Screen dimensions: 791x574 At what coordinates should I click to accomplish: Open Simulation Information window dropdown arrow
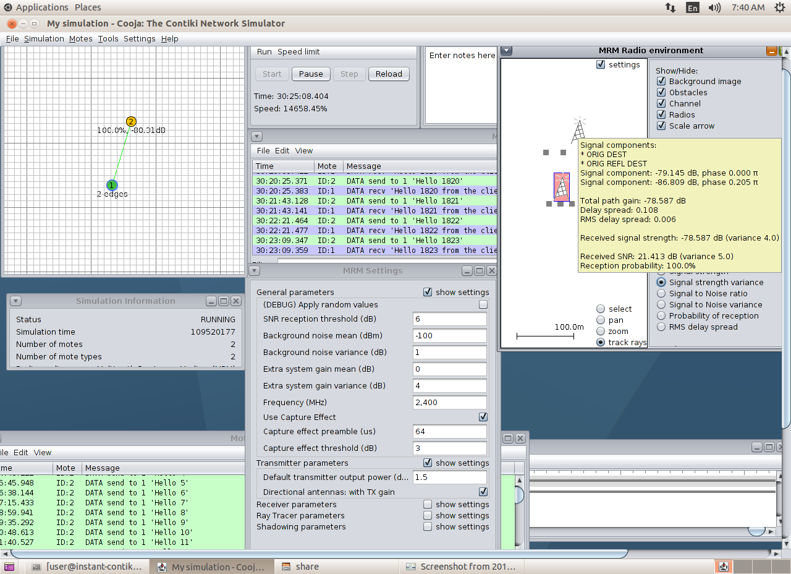[16, 301]
